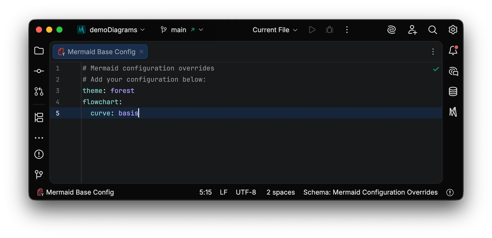Change file encoding via UTF-8 status item
Screen dimensions: 492x238
pos(246,192)
